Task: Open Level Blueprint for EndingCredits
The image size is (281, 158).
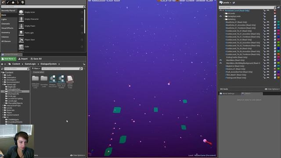Action: (268, 57)
